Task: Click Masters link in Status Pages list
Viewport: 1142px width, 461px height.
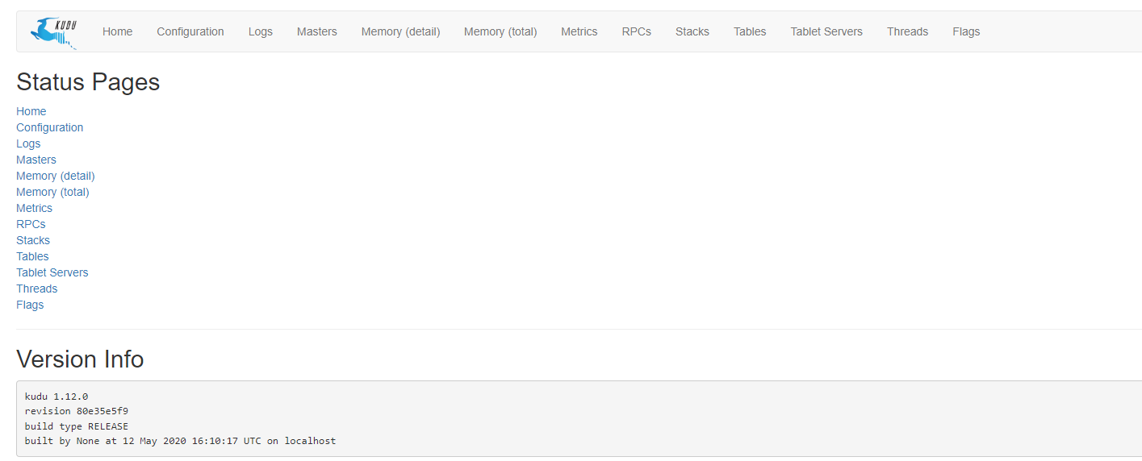Action: pyautogui.click(x=36, y=160)
